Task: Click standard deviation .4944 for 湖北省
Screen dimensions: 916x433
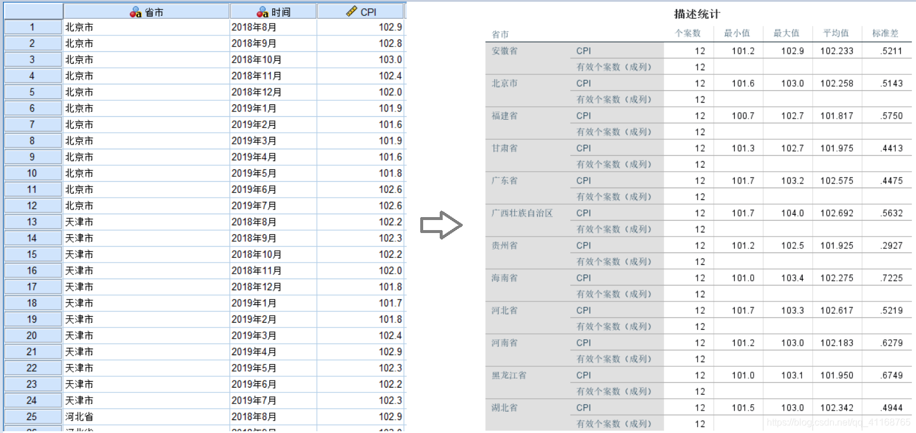Action: (891, 408)
